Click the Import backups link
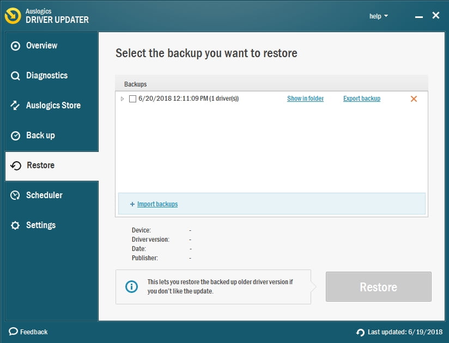Viewport: 449px width, 343px height. [x=157, y=204]
